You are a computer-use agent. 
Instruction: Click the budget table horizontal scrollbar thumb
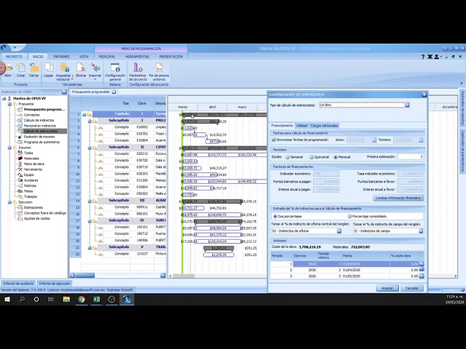[85, 276]
